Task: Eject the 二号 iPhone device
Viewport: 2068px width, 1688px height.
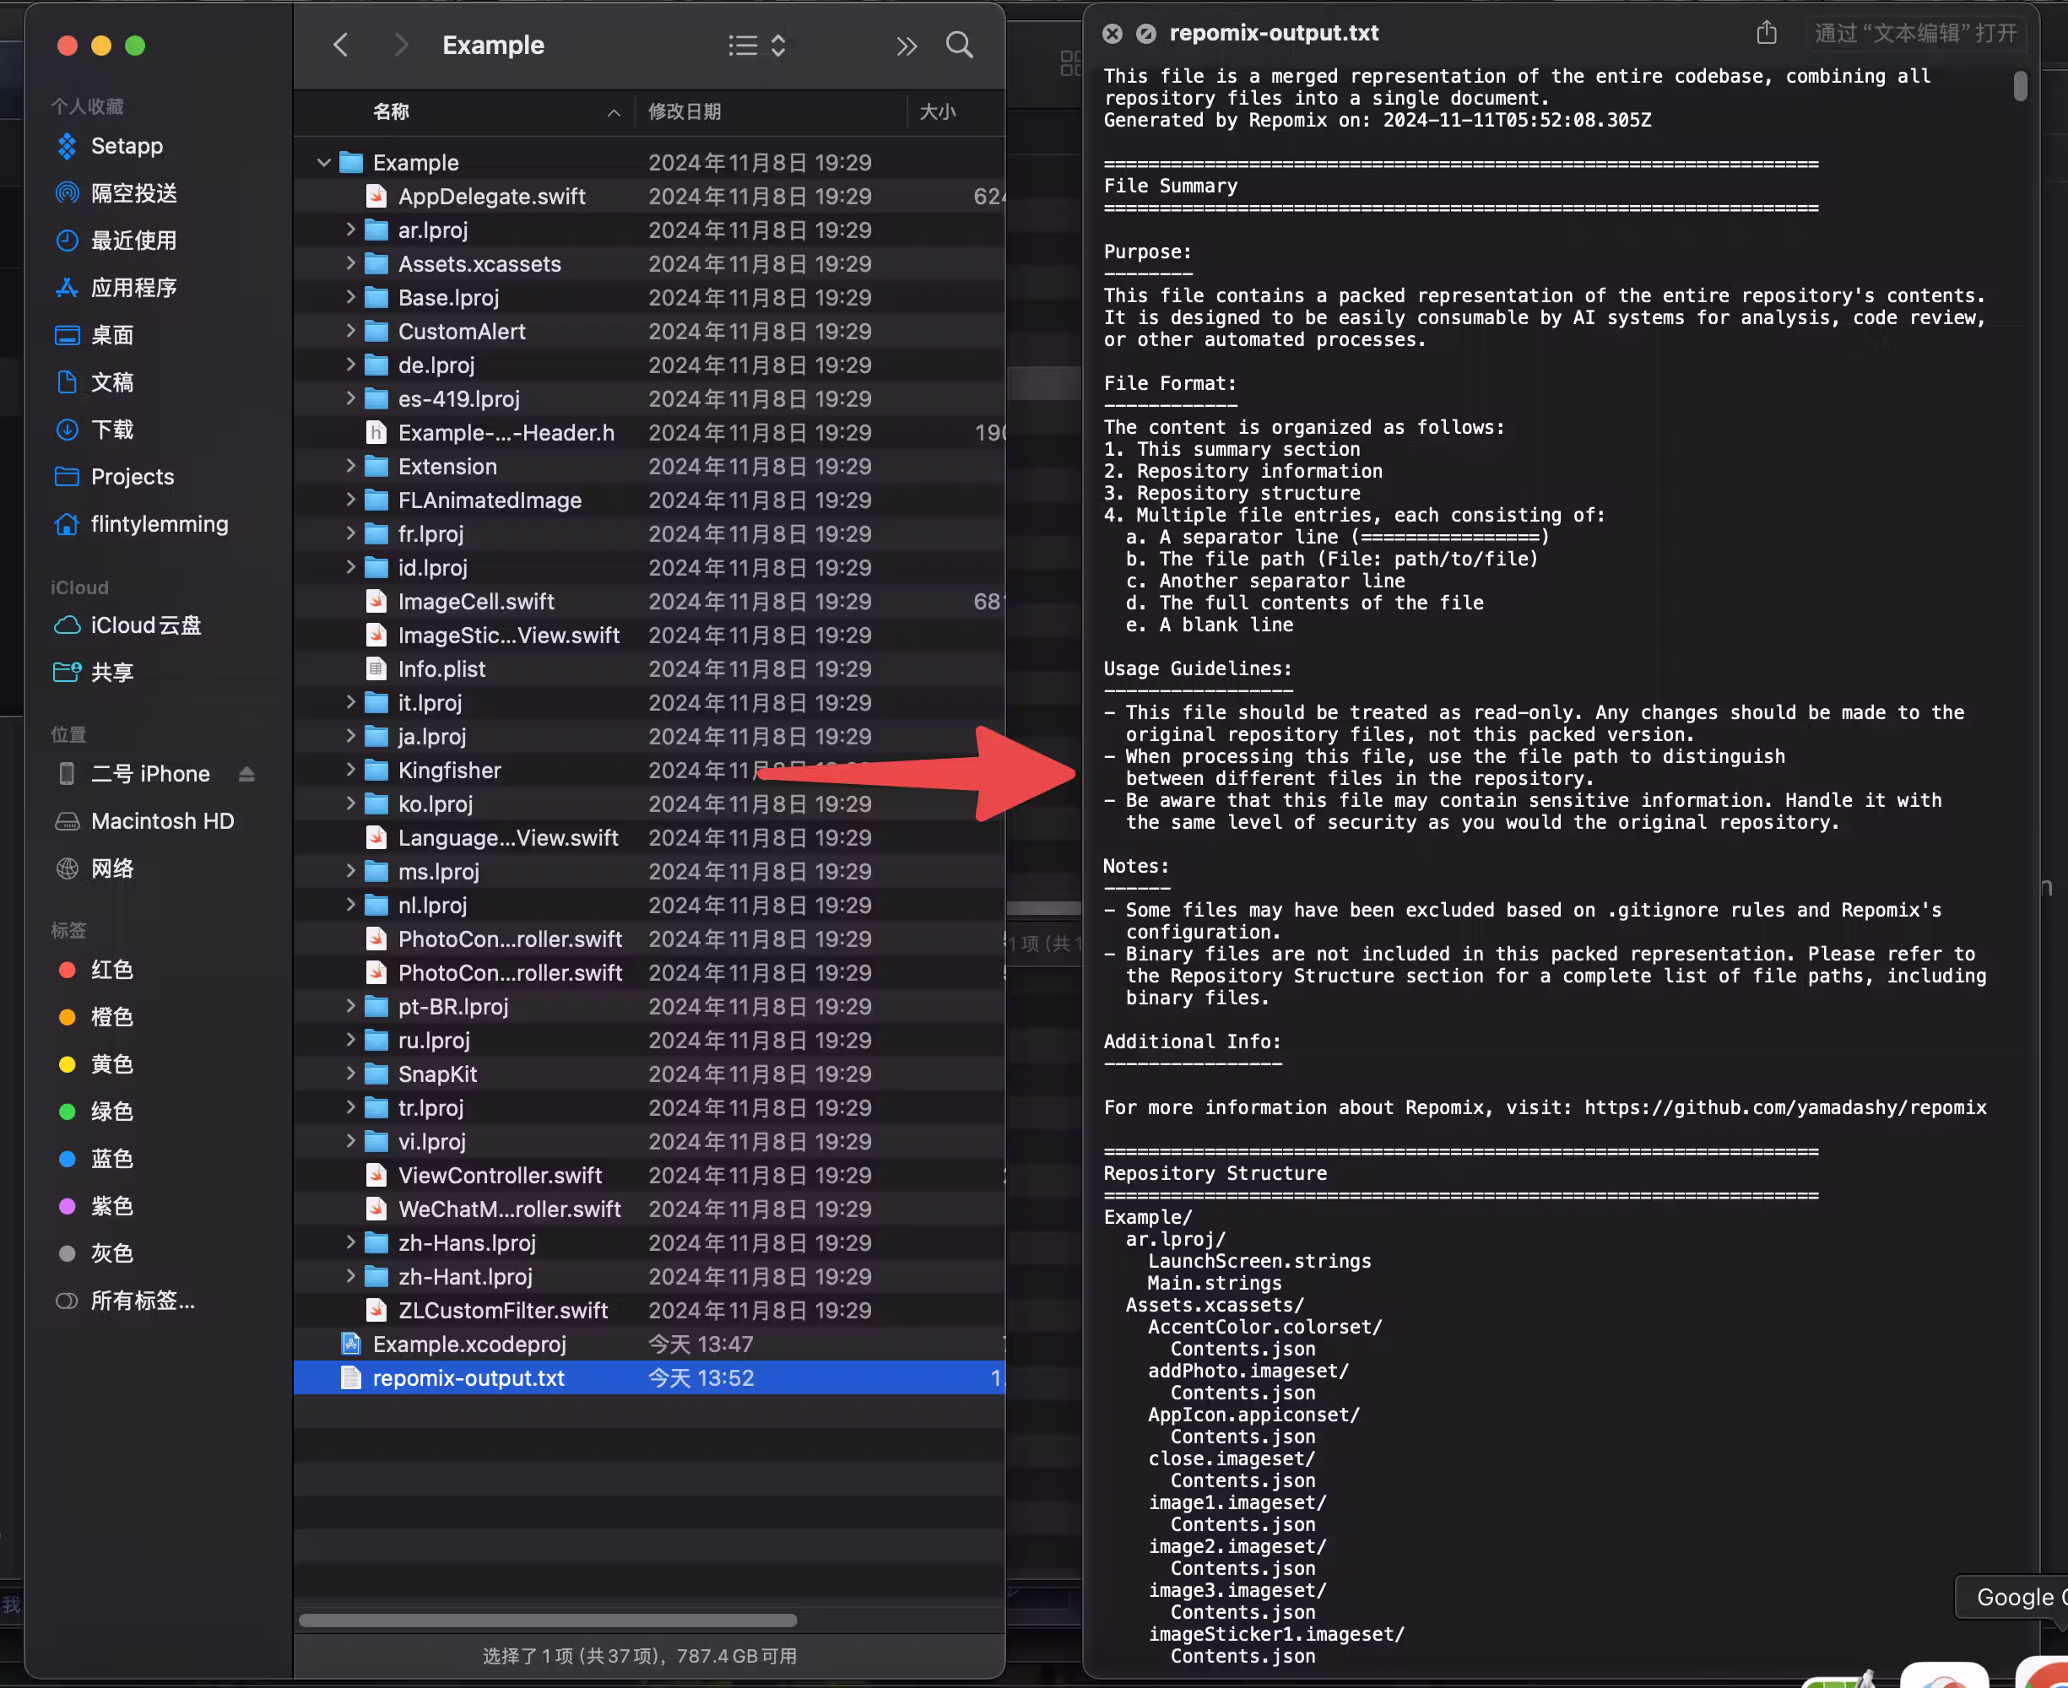Action: (246, 774)
